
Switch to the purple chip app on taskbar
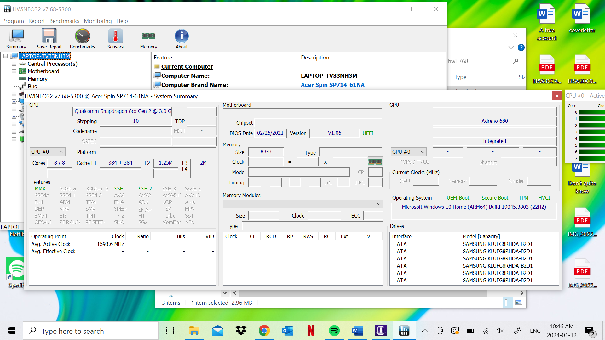pos(381,331)
